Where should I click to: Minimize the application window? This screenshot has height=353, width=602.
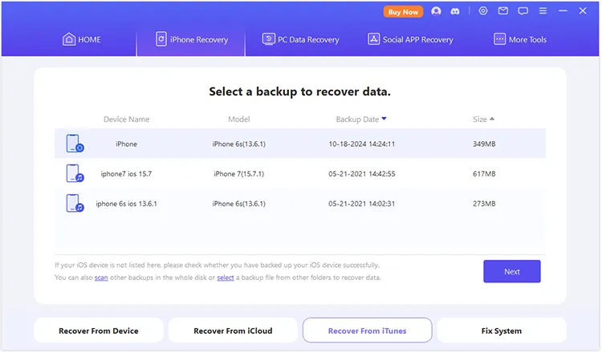pyautogui.click(x=563, y=10)
